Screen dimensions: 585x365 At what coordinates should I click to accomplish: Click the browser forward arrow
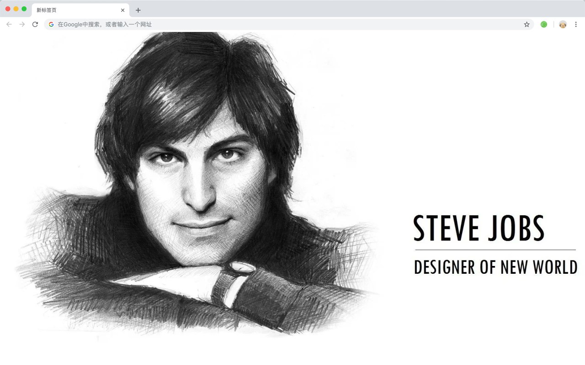(x=22, y=24)
